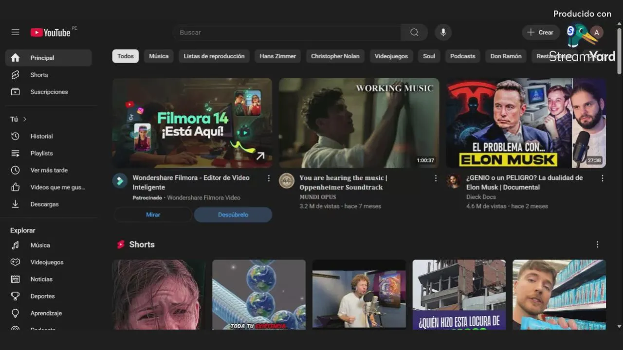This screenshot has height=350, width=623.
Task: Open Shorts section options menu
Action: click(x=597, y=245)
